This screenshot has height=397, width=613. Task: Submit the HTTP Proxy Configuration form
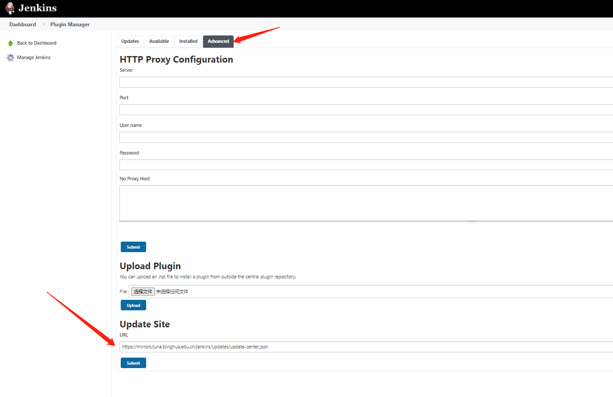click(x=133, y=247)
